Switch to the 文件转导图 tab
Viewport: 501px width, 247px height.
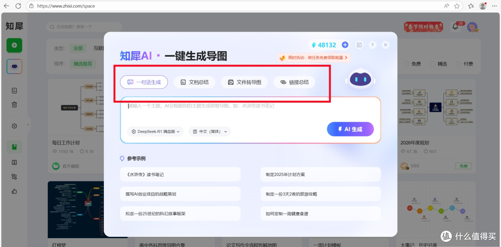(244, 82)
